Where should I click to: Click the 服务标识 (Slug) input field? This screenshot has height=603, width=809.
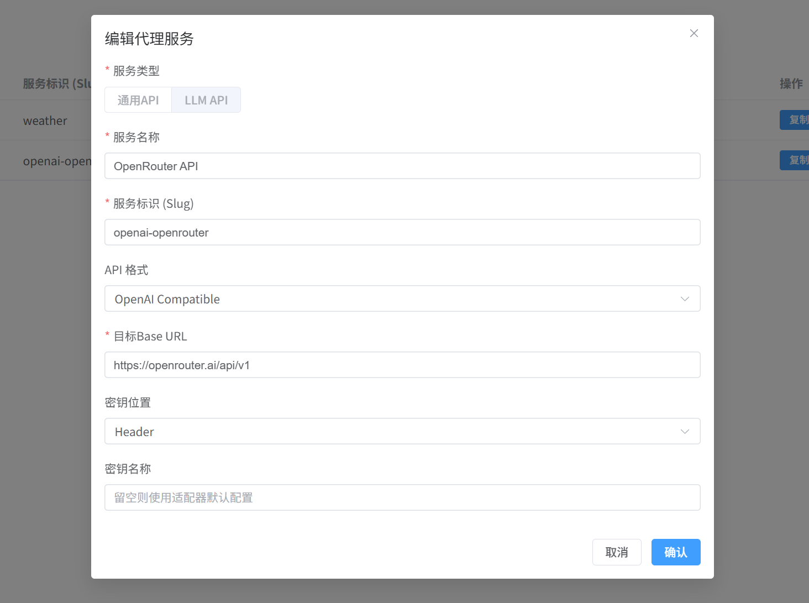pos(402,232)
